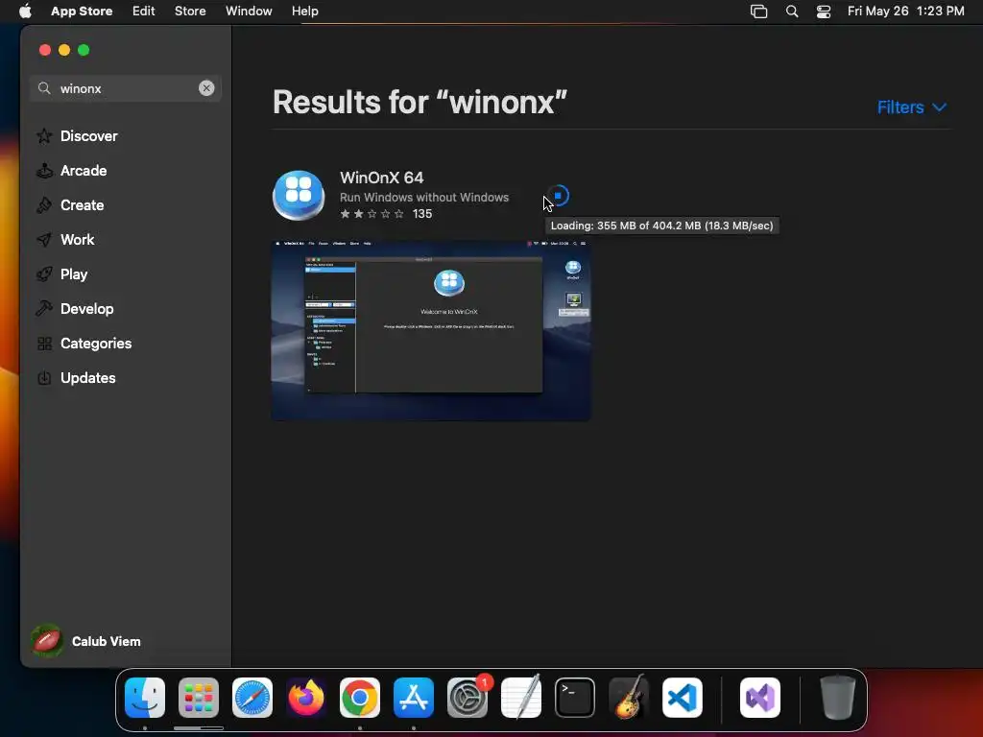Launch Google Chrome from the Dock
The height and width of the screenshot is (737, 983).
pyautogui.click(x=360, y=698)
